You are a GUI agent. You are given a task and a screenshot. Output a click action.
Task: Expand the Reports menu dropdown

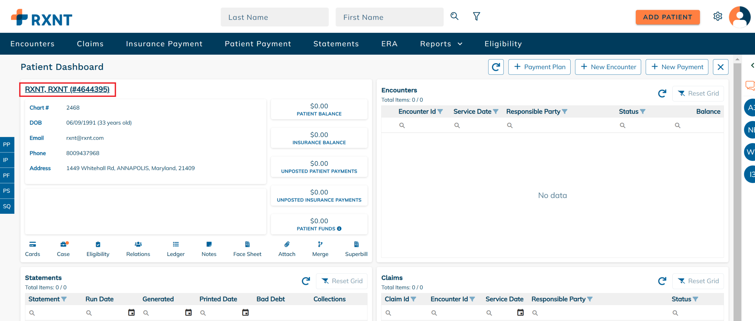pyautogui.click(x=441, y=44)
